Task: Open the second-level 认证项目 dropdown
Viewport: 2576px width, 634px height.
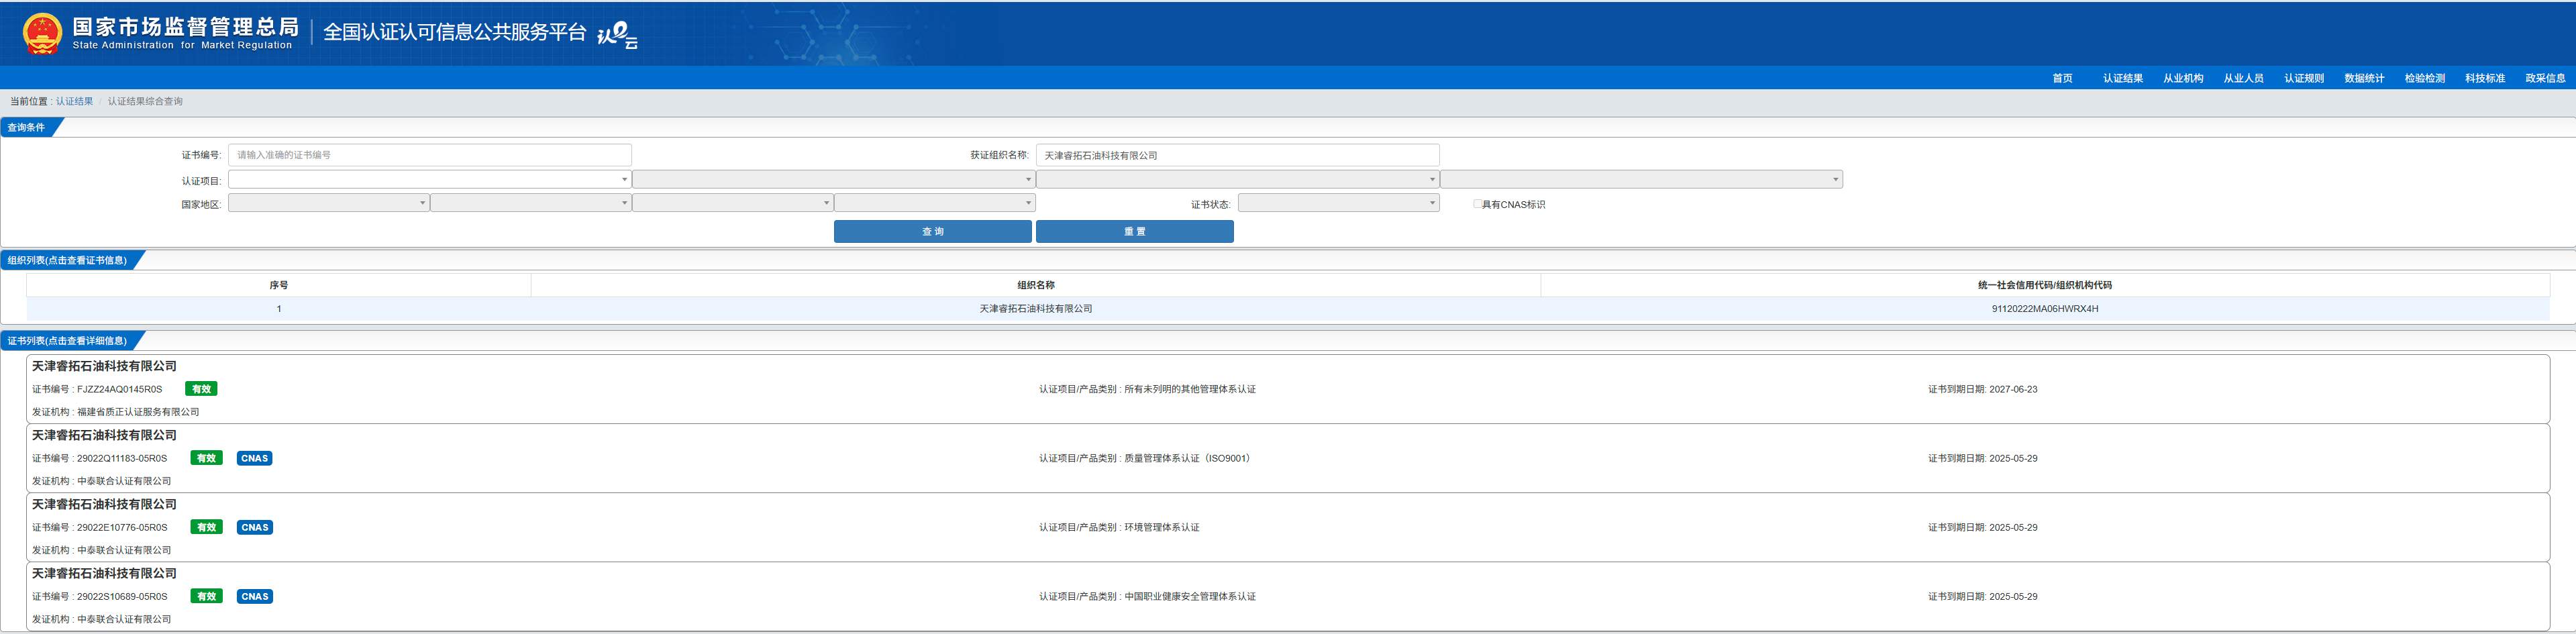Action: coord(834,180)
